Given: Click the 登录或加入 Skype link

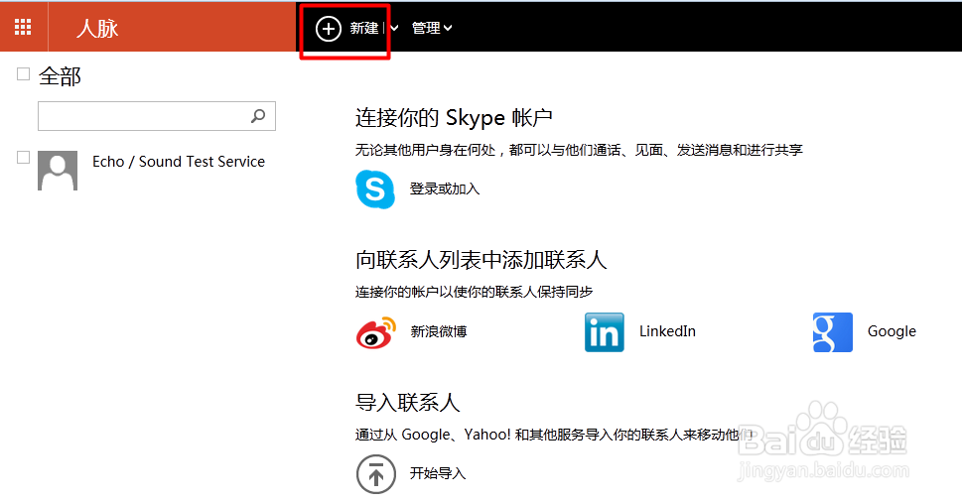Looking at the screenshot, I should pyautogui.click(x=445, y=189).
